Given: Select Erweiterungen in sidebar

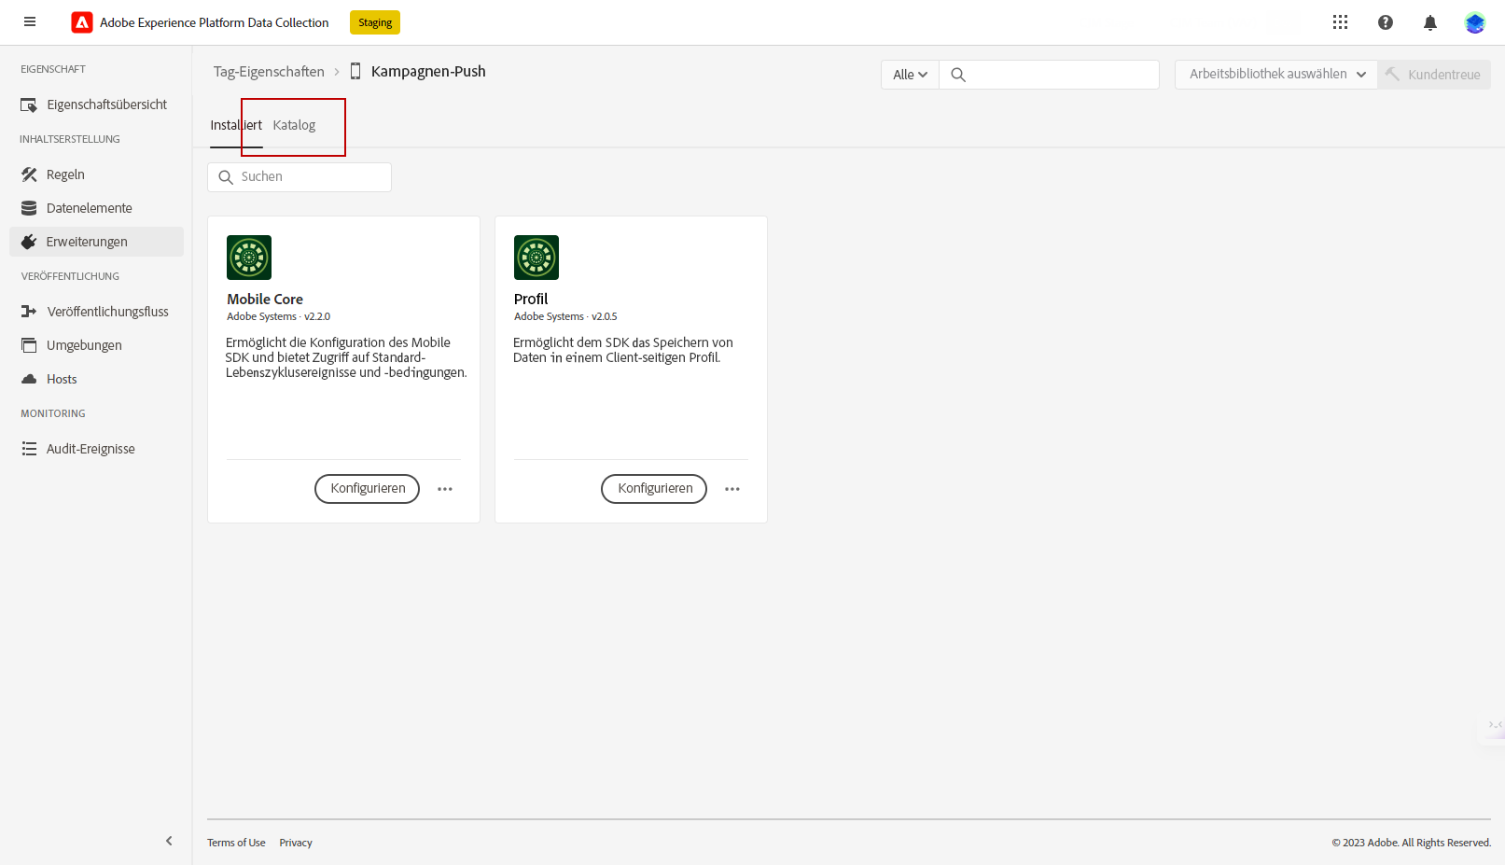Looking at the screenshot, I should pos(97,242).
